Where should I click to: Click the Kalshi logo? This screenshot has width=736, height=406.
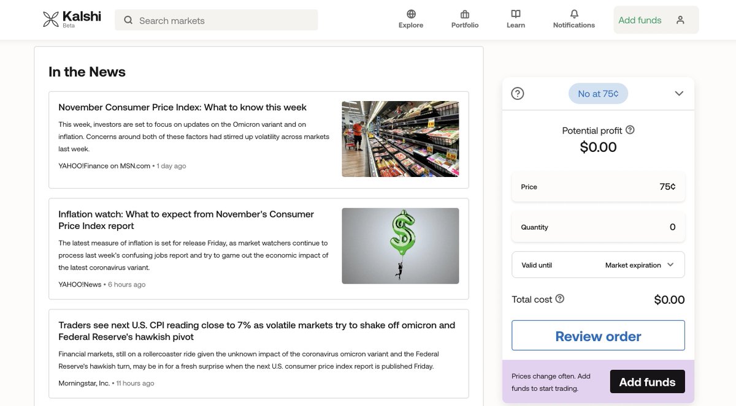(72, 19)
